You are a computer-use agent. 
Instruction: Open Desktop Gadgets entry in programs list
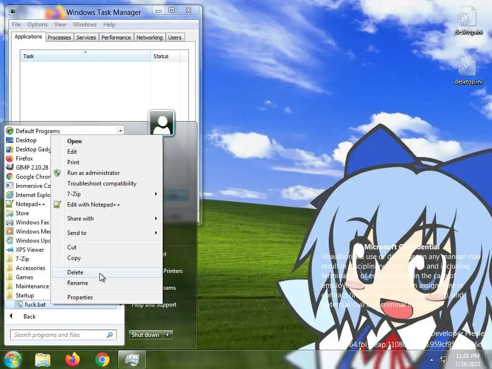[x=28, y=149]
